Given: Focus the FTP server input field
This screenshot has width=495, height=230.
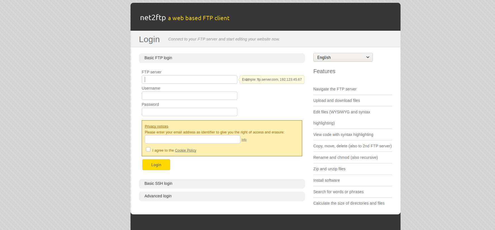Looking at the screenshot, I should point(189,80).
